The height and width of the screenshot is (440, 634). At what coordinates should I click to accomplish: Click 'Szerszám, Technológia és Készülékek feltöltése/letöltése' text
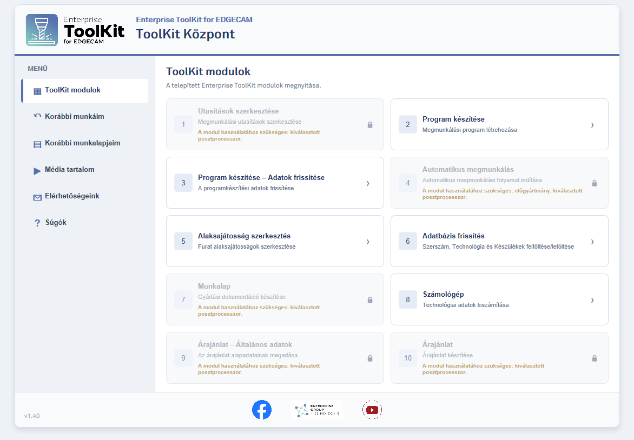click(498, 246)
